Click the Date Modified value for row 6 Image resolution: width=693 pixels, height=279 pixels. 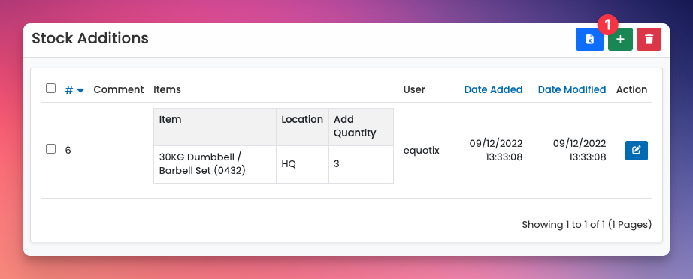pos(580,150)
